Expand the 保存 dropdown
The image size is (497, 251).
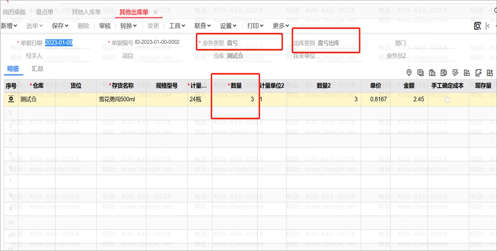60,26
